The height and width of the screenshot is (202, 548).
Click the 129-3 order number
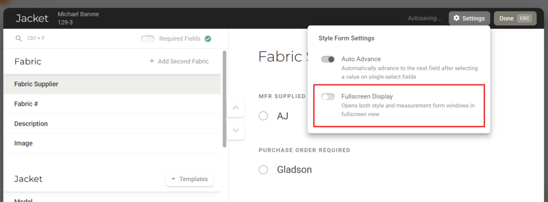click(x=65, y=22)
